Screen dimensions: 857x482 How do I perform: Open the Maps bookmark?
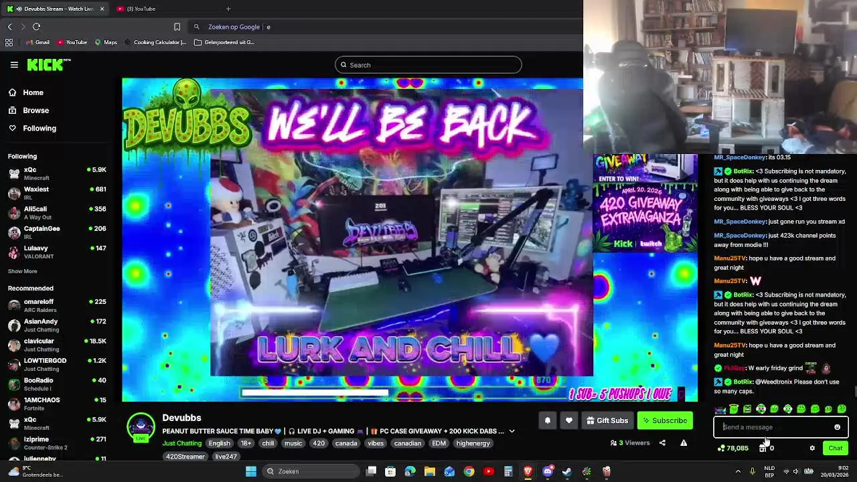pyautogui.click(x=106, y=42)
